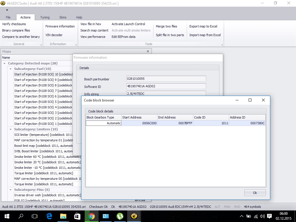Sort by the Start Address column header
This screenshot has width=296, height=222.
point(139,117)
